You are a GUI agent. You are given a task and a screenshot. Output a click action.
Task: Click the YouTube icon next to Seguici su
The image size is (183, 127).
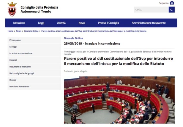(x=172, y=3)
